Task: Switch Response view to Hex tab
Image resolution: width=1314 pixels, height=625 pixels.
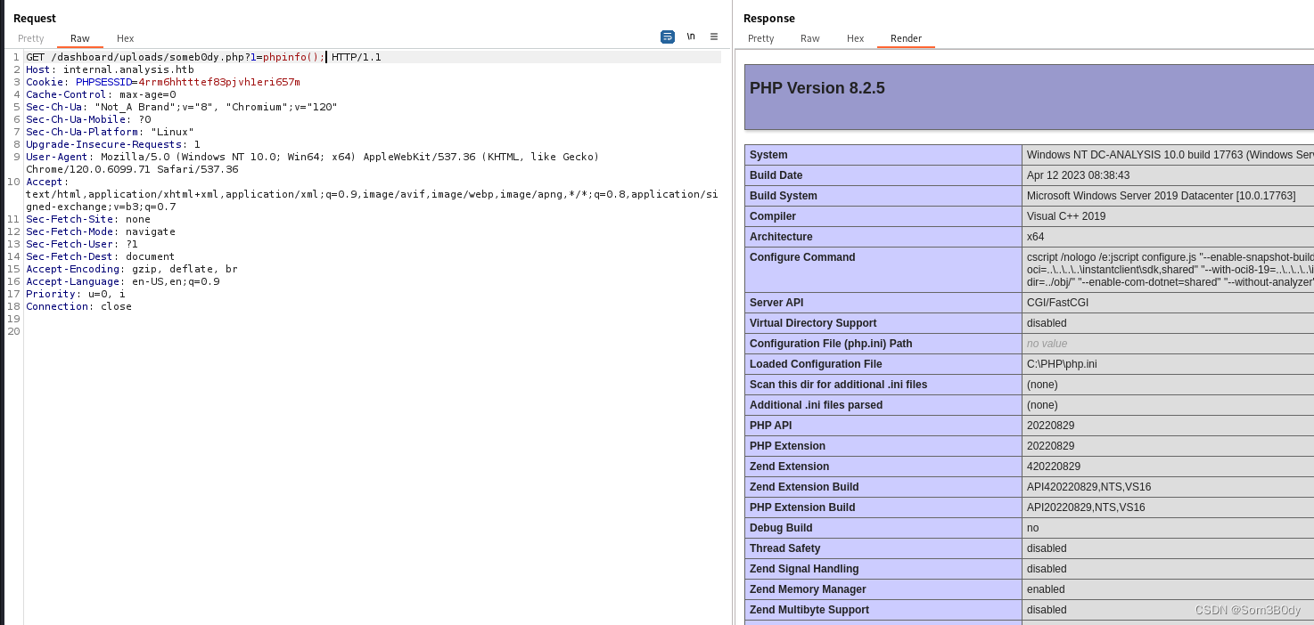Action: pyautogui.click(x=856, y=38)
